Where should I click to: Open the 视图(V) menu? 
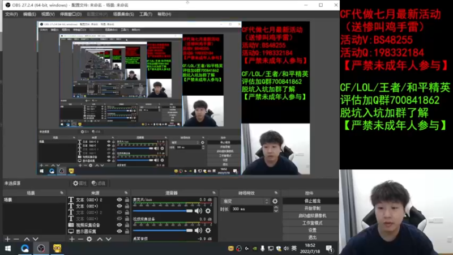(48, 14)
